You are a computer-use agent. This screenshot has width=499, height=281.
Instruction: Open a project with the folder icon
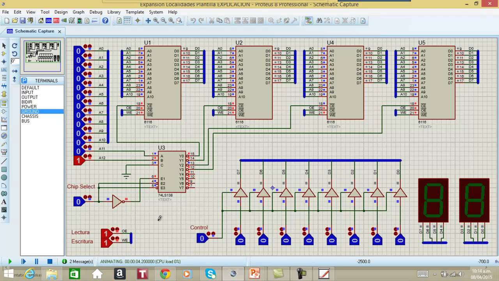point(15,21)
